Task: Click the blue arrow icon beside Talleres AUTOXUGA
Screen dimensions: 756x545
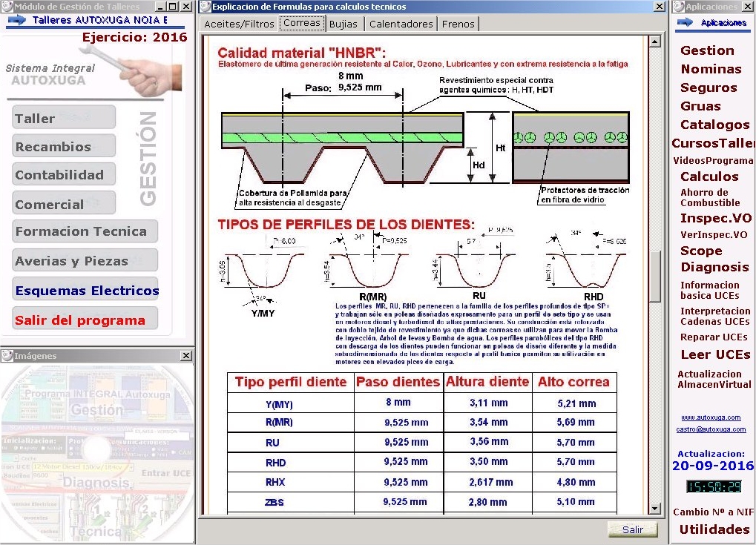Action: pyautogui.click(x=17, y=20)
